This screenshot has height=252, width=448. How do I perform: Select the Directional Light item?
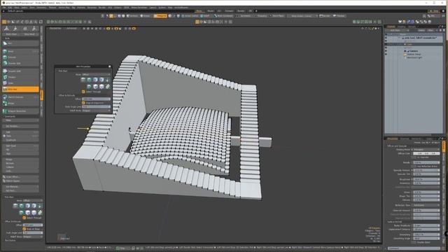[415, 57]
